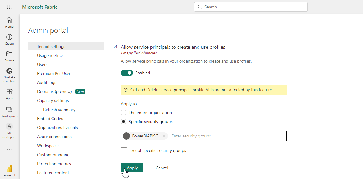Open Workspaces in the left rail
Image resolution: width=363 pixels, height=179 pixels.
[x=9, y=112]
